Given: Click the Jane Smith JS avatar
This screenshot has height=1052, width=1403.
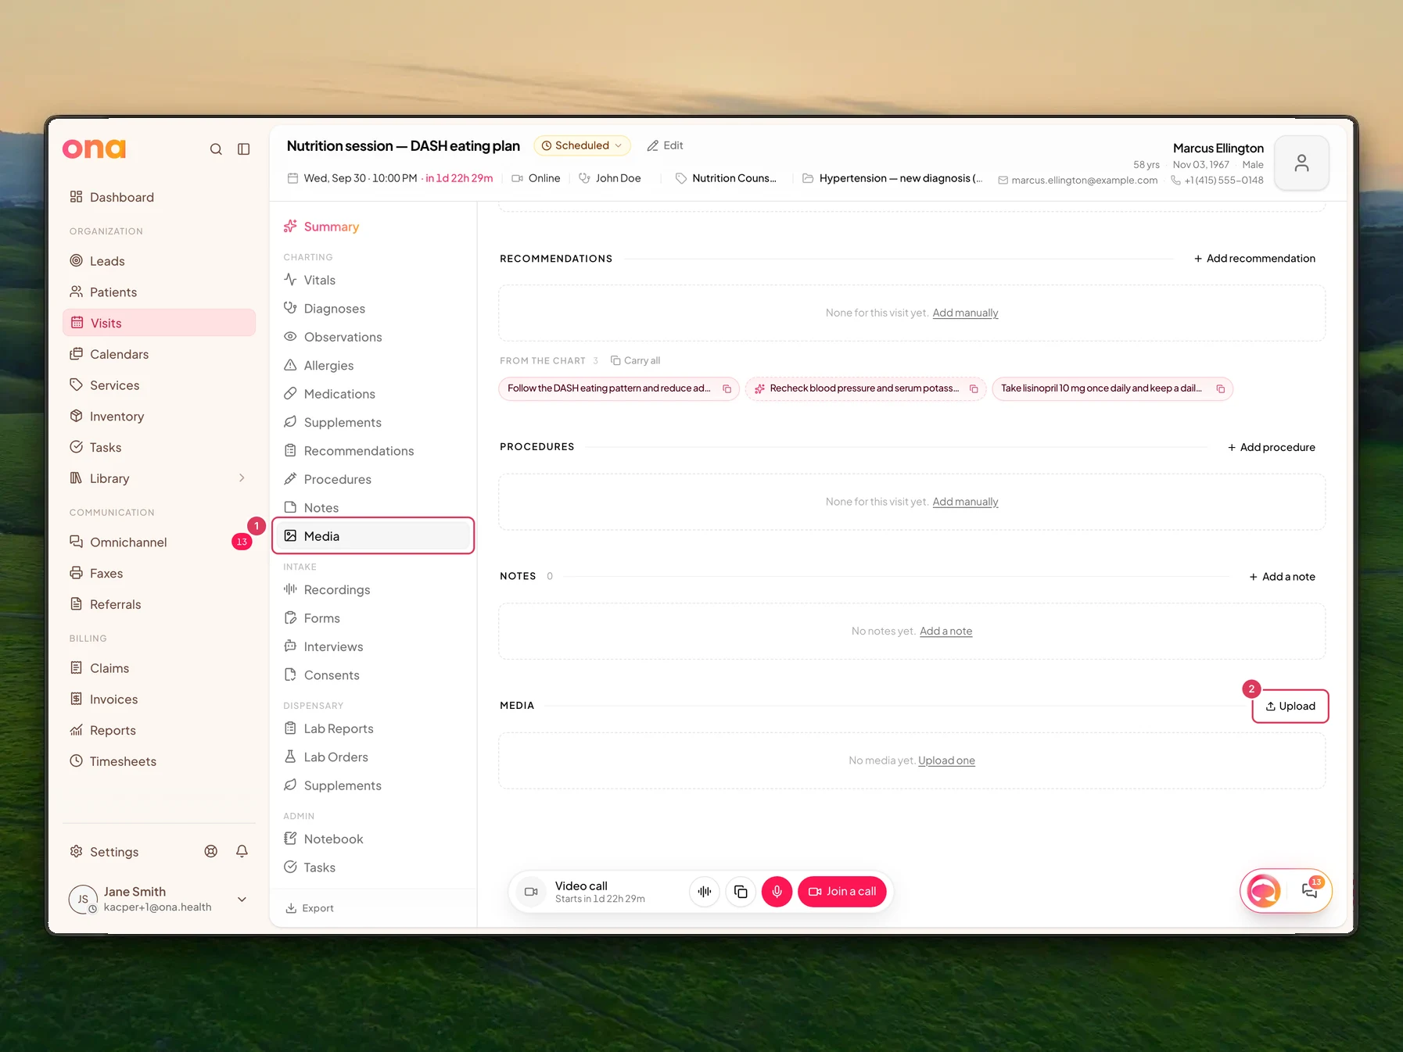Looking at the screenshot, I should pos(83,899).
